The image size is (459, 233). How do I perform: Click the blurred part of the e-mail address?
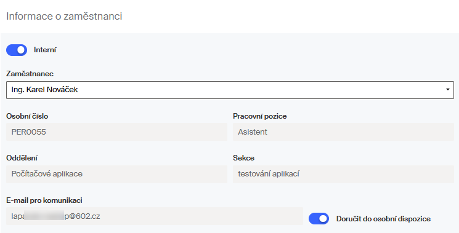pos(44,216)
